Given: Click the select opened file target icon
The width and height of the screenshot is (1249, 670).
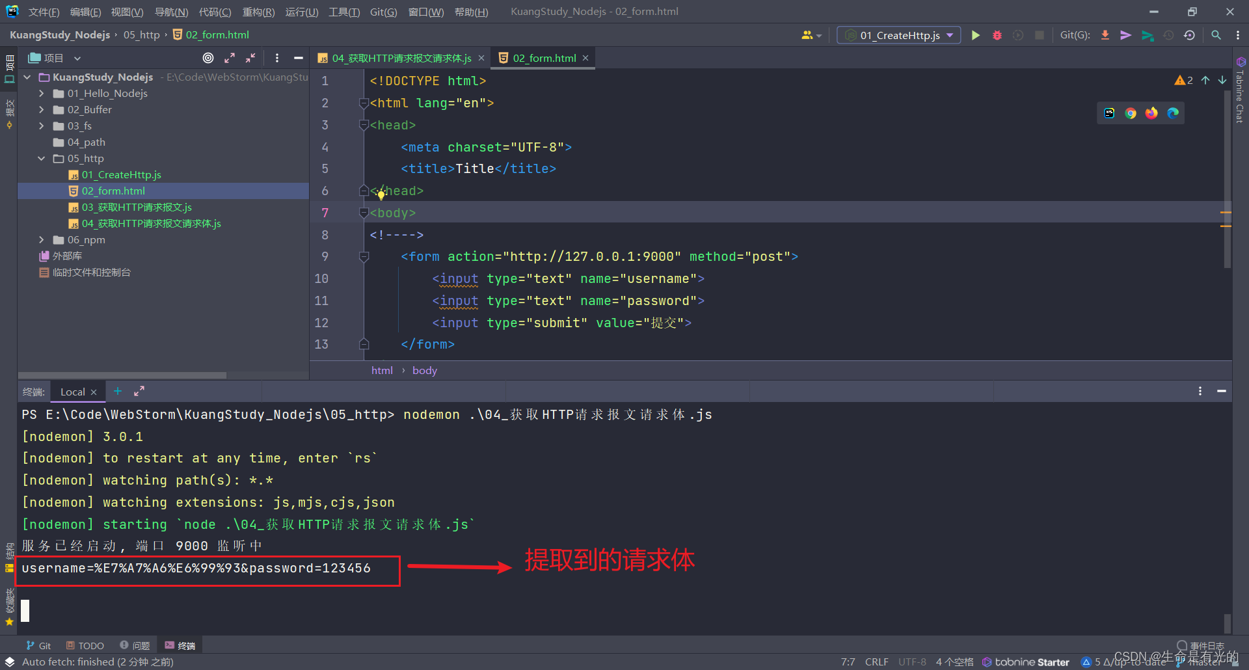Looking at the screenshot, I should [x=208, y=58].
